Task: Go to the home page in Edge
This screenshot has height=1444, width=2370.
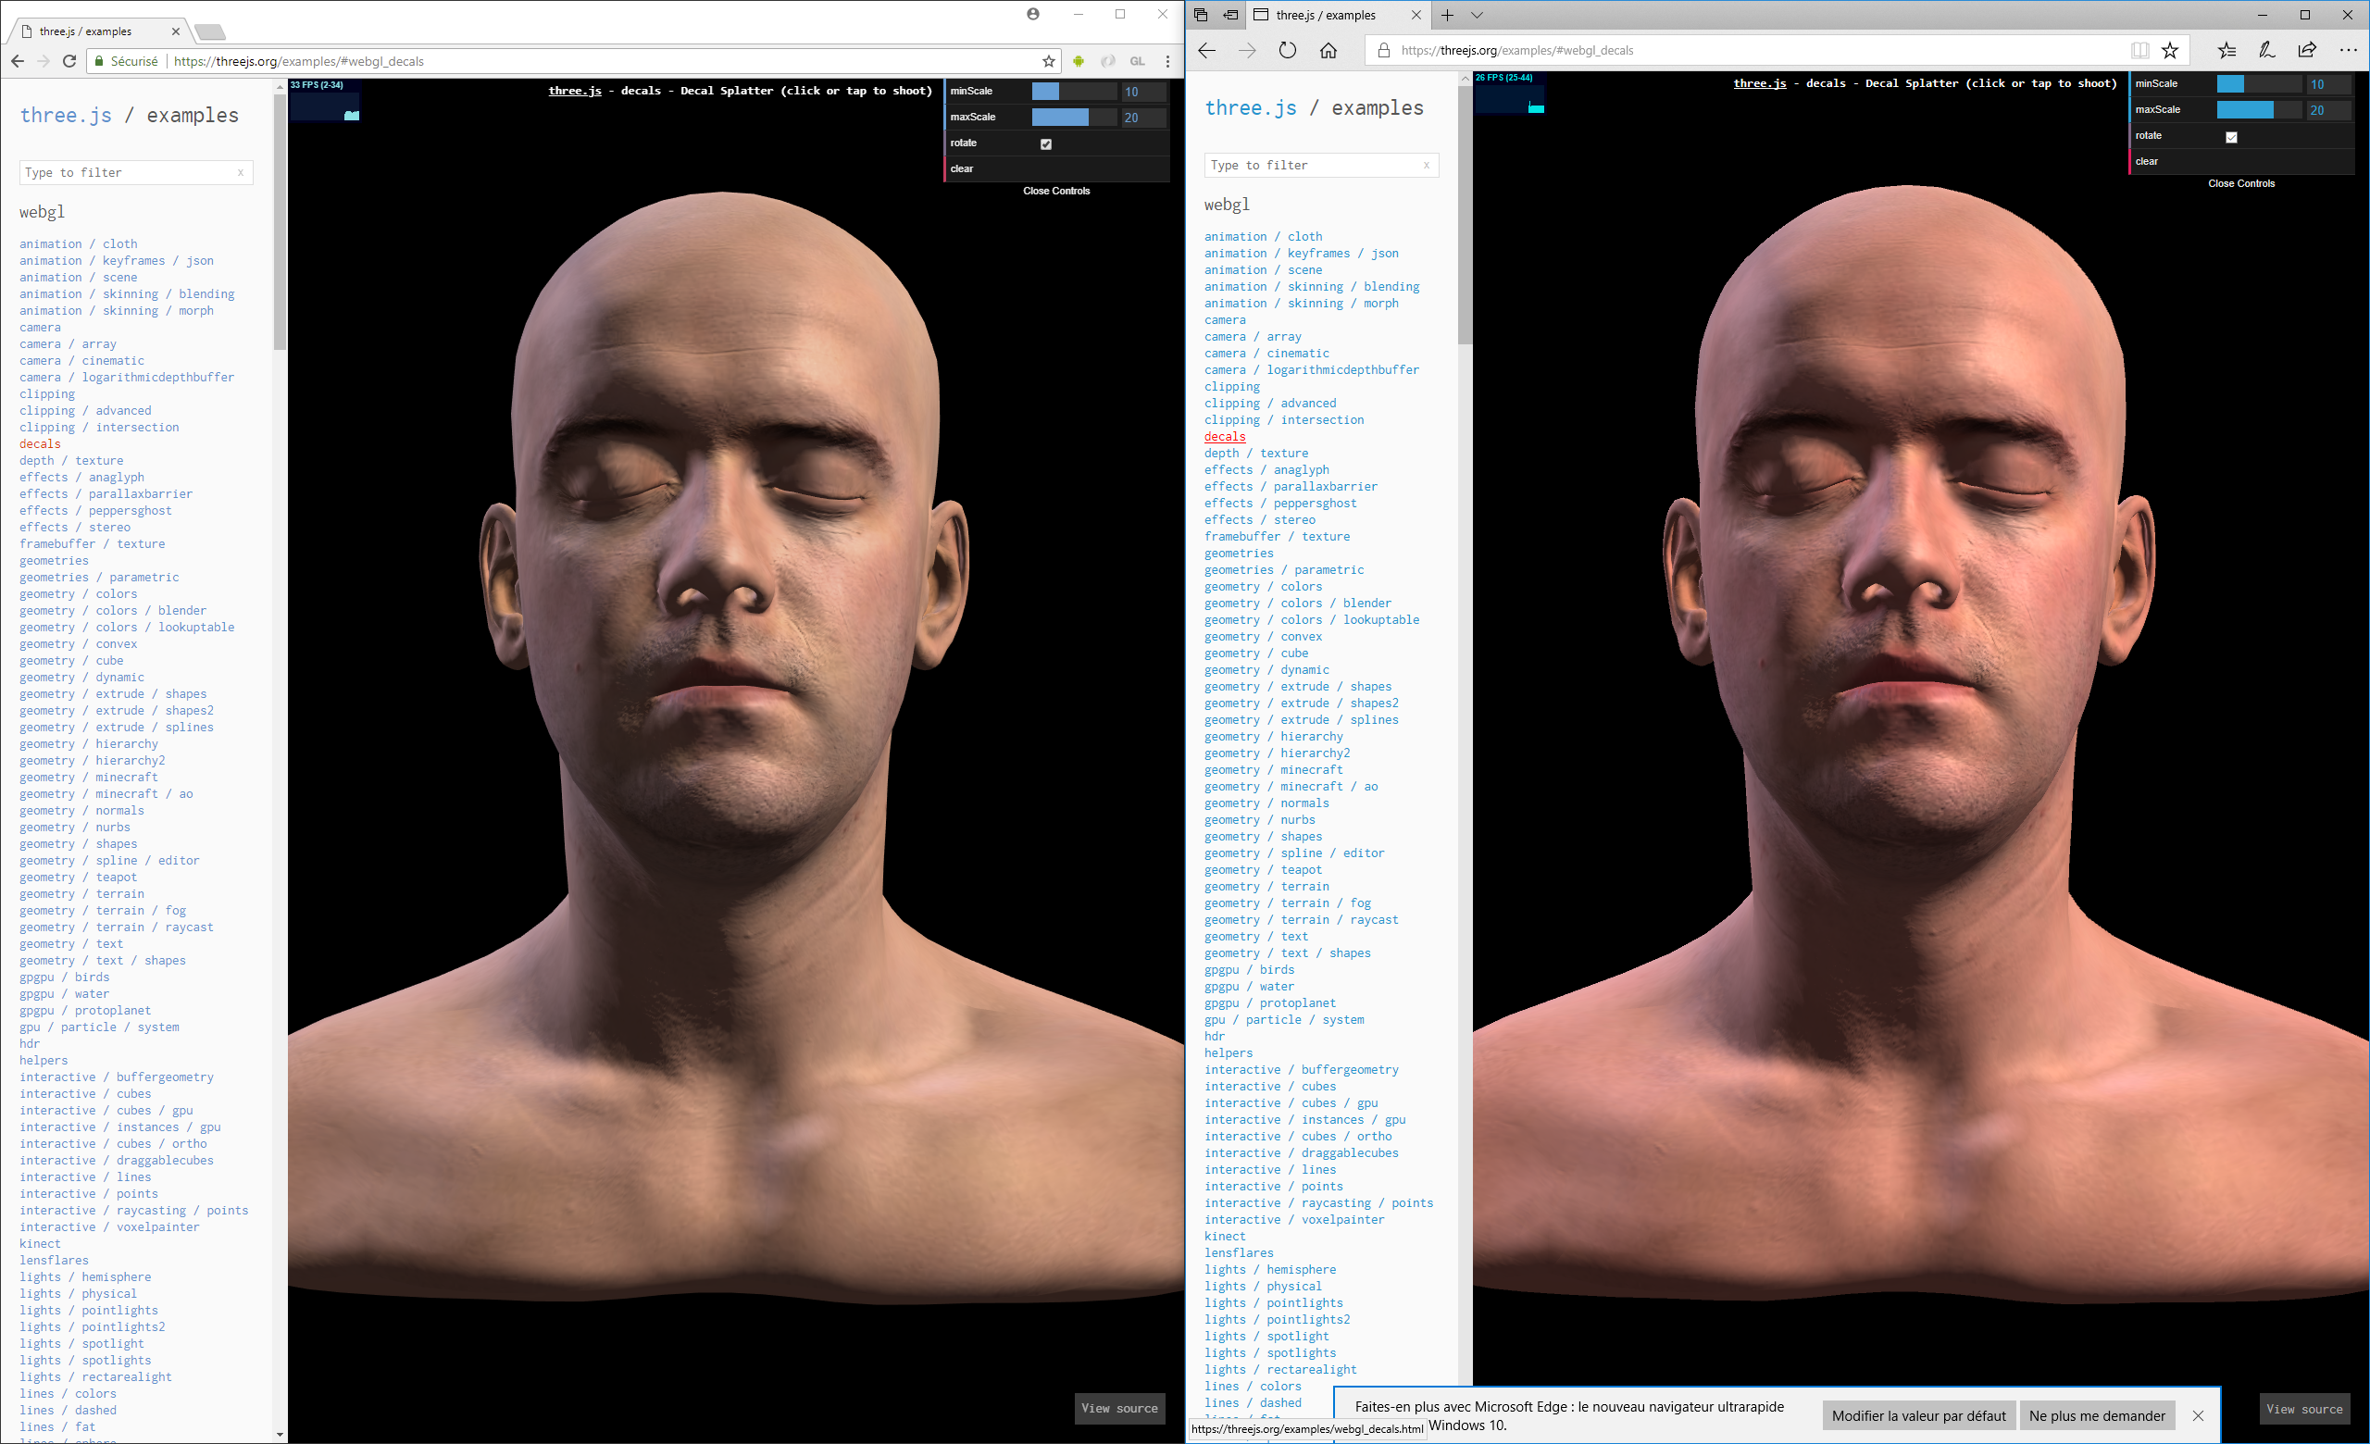Action: tap(1330, 50)
